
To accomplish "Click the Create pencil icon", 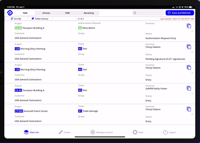I will tap(61, 132).
